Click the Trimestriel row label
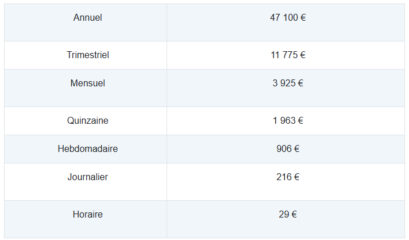This screenshot has height=240, width=409. pos(88,55)
